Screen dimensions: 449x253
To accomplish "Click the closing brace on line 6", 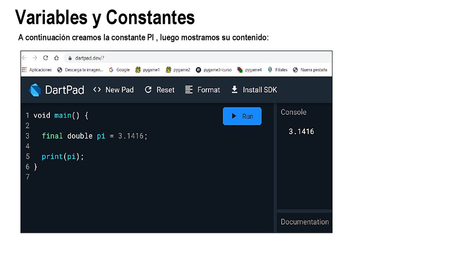I will pos(35,167).
